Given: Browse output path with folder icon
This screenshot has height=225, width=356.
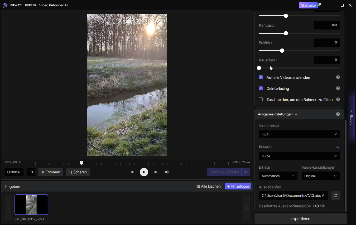Looking at the screenshot, I should coord(335,195).
